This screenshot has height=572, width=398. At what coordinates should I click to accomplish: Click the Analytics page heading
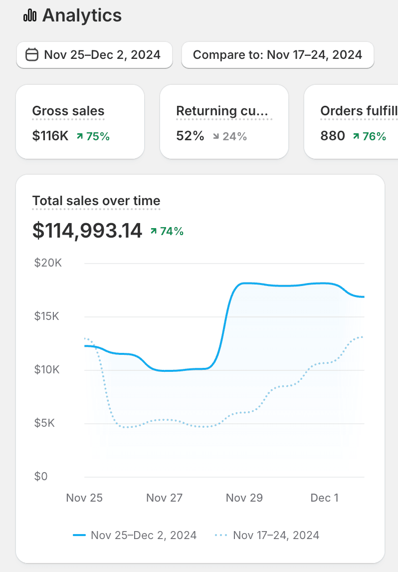[82, 15]
